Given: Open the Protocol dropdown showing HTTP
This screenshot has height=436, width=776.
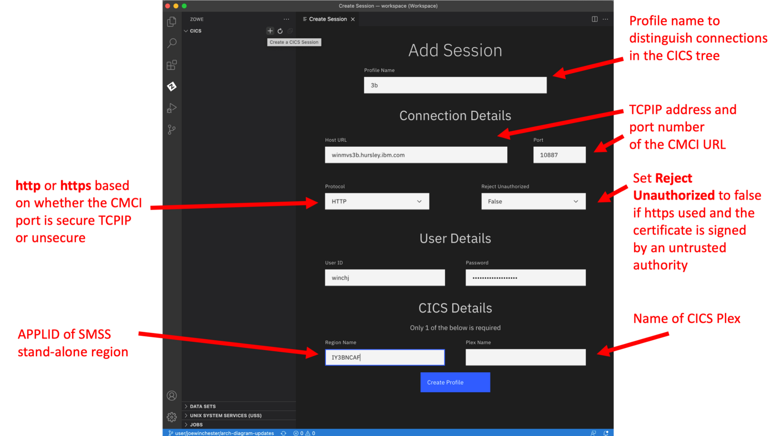Looking at the screenshot, I should coord(377,201).
